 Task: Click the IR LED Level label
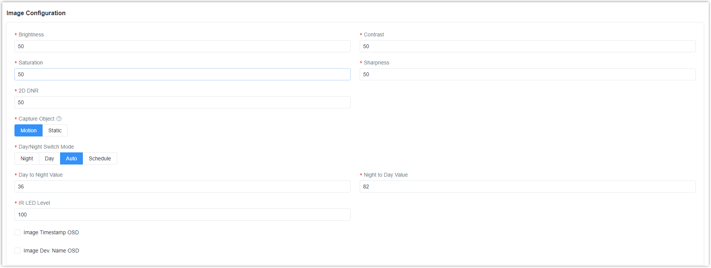click(x=34, y=203)
